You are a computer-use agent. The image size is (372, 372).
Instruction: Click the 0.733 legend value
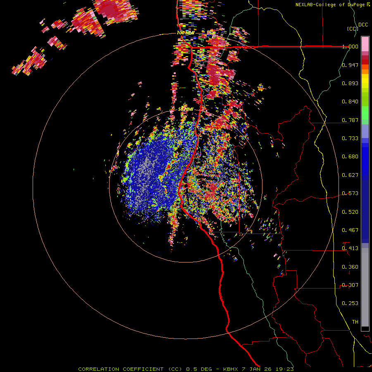point(350,138)
